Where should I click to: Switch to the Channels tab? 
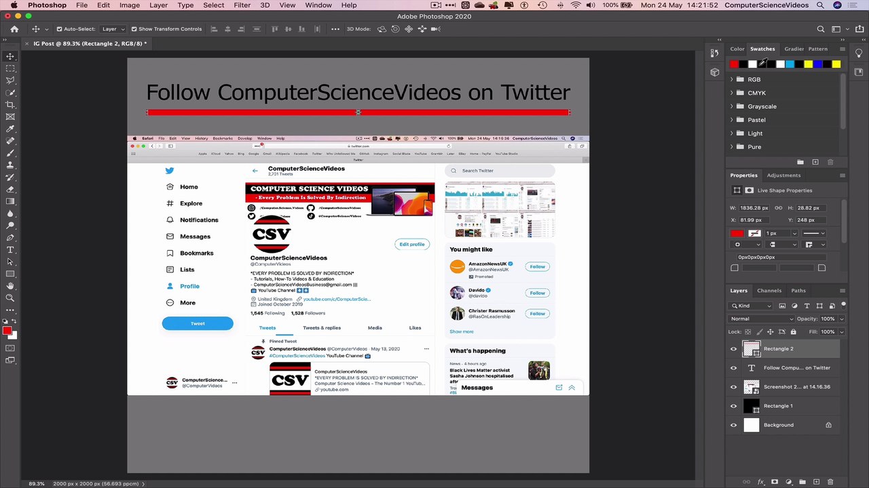[x=769, y=291]
